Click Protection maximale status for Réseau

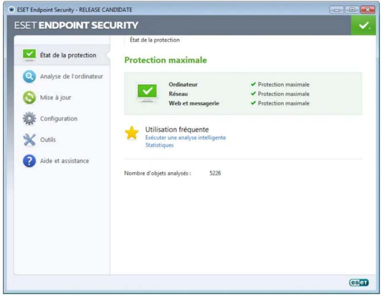(x=284, y=94)
